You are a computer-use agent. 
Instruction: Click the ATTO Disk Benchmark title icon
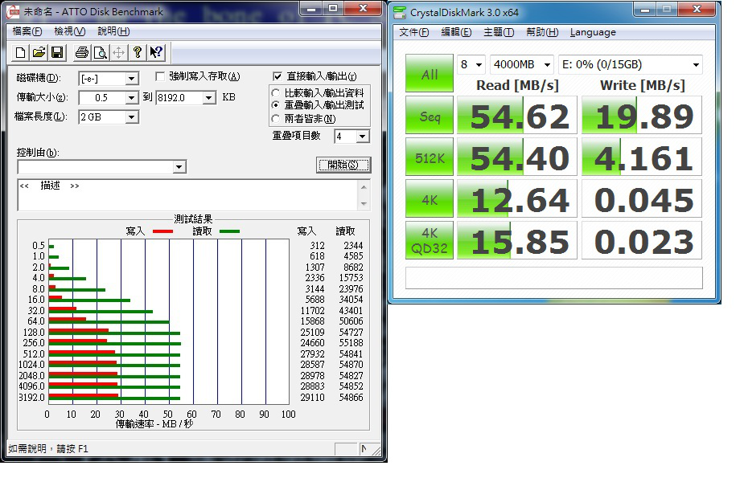coord(13,12)
